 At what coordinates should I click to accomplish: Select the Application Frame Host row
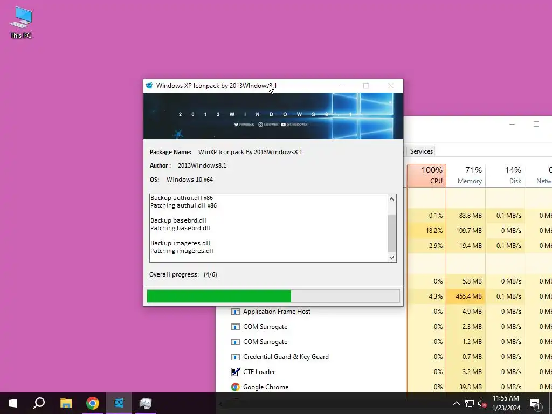tap(384, 312)
